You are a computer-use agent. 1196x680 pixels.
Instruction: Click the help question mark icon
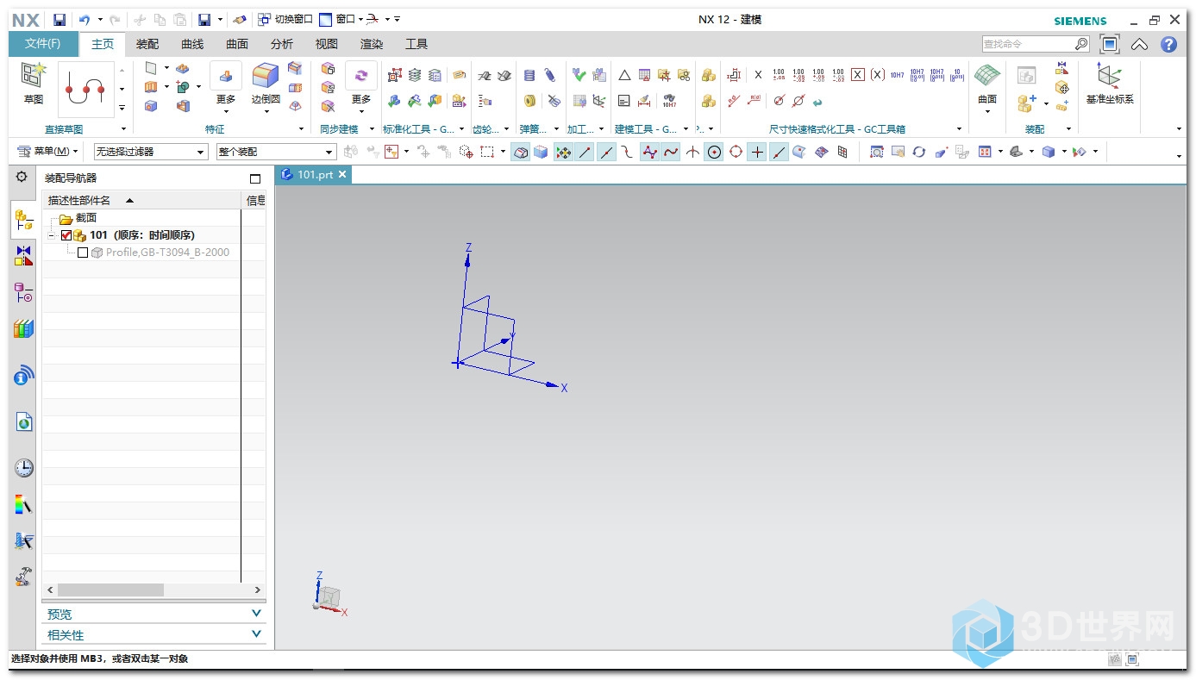coord(1168,45)
